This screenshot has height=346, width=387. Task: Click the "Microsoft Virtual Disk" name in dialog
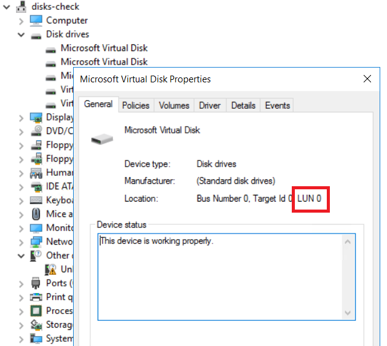pyautogui.click(x=162, y=130)
